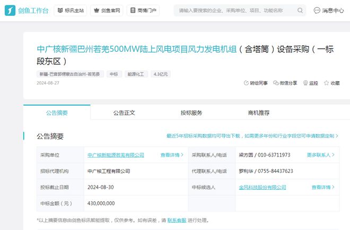The height and width of the screenshot is (230, 350).
Task: Click the project title link 中广核新疆巴州若羌500MW
Action: pos(137,49)
